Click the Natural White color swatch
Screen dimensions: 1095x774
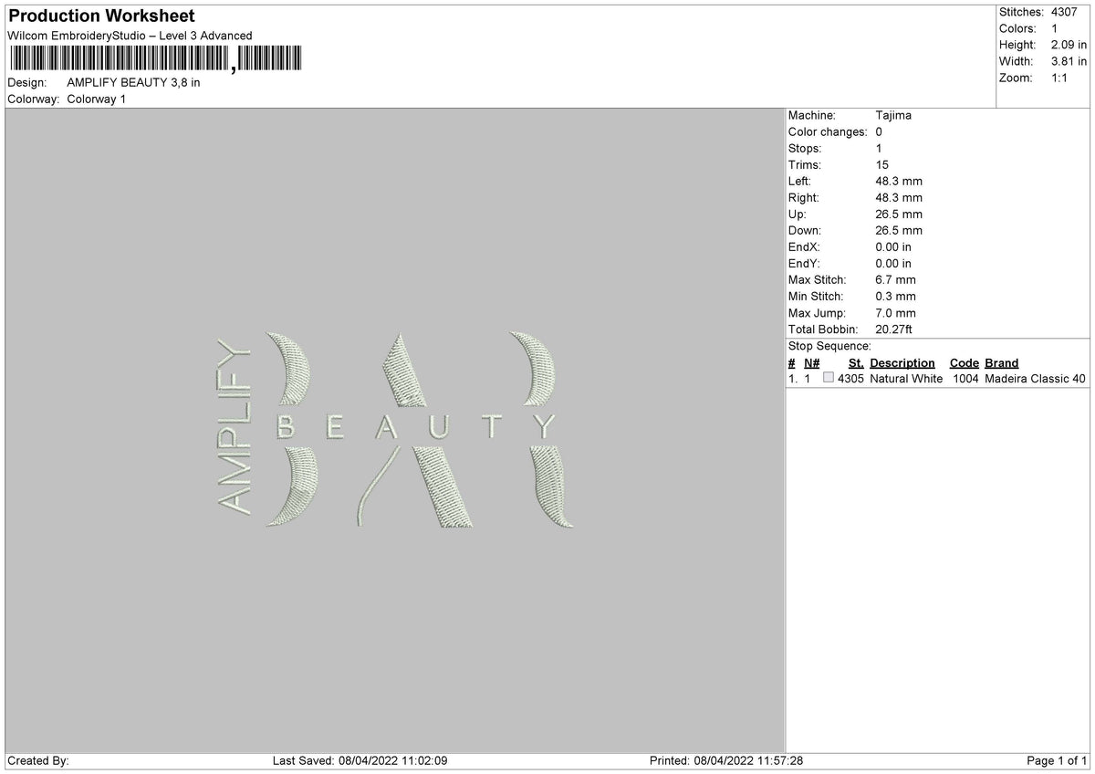pyautogui.click(x=829, y=378)
